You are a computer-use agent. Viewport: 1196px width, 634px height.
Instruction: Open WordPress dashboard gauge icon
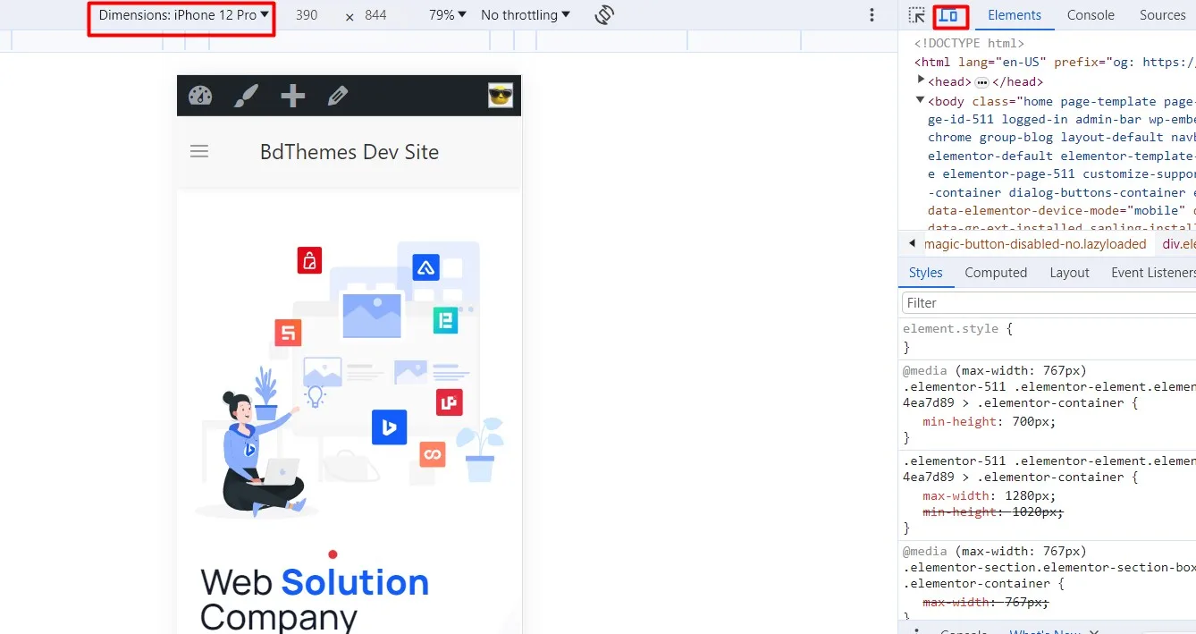pyautogui.click(x=200, y=96)
